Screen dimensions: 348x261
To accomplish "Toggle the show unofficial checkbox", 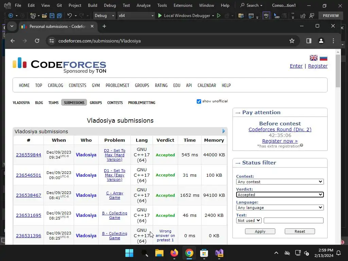I will point(199,101).
